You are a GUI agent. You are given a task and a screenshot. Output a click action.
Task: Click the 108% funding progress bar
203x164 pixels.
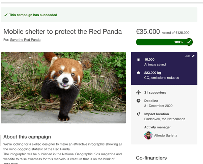coord(162,42)
